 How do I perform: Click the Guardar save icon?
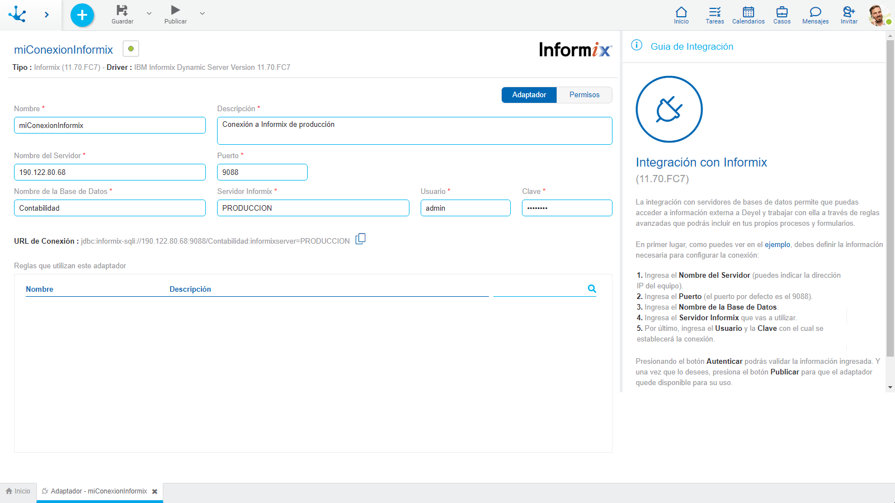click(122, 11)
